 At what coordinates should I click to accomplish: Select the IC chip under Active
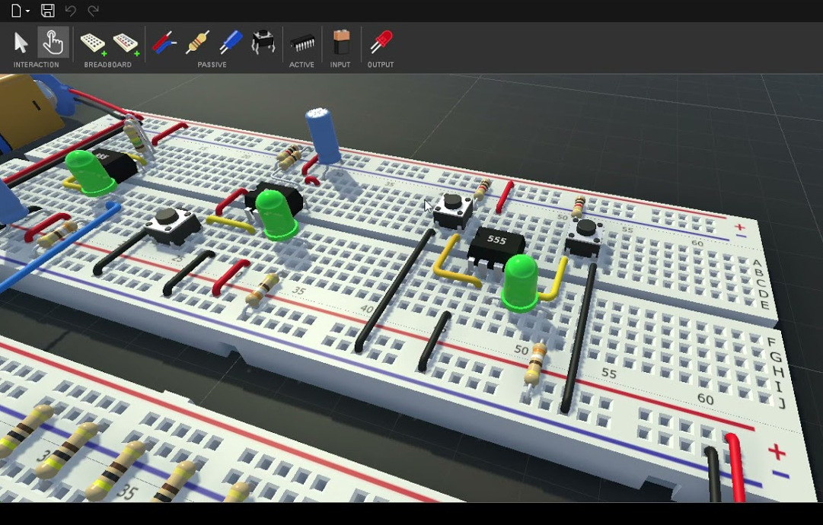pos(302,43)
